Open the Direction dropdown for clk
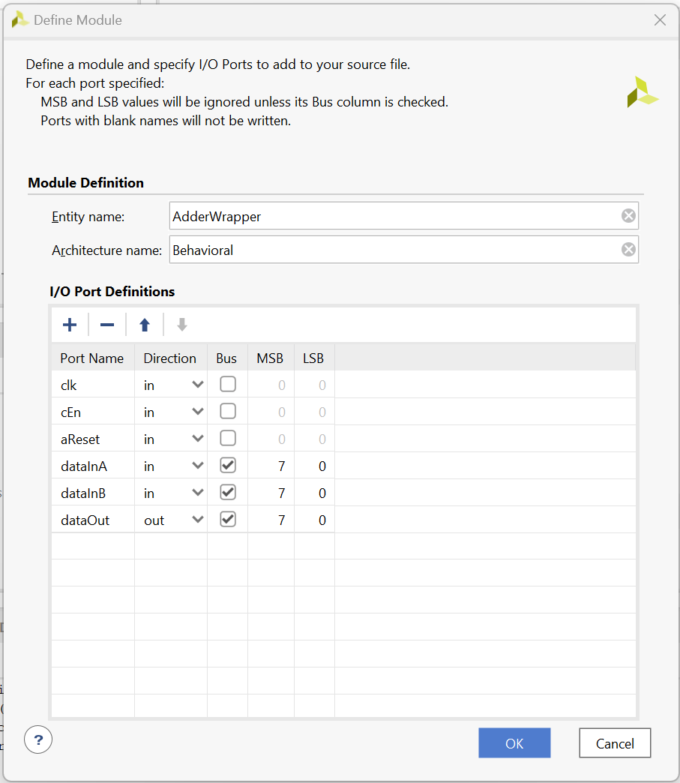The image size is (680, 783). click(x=196, y=384)
